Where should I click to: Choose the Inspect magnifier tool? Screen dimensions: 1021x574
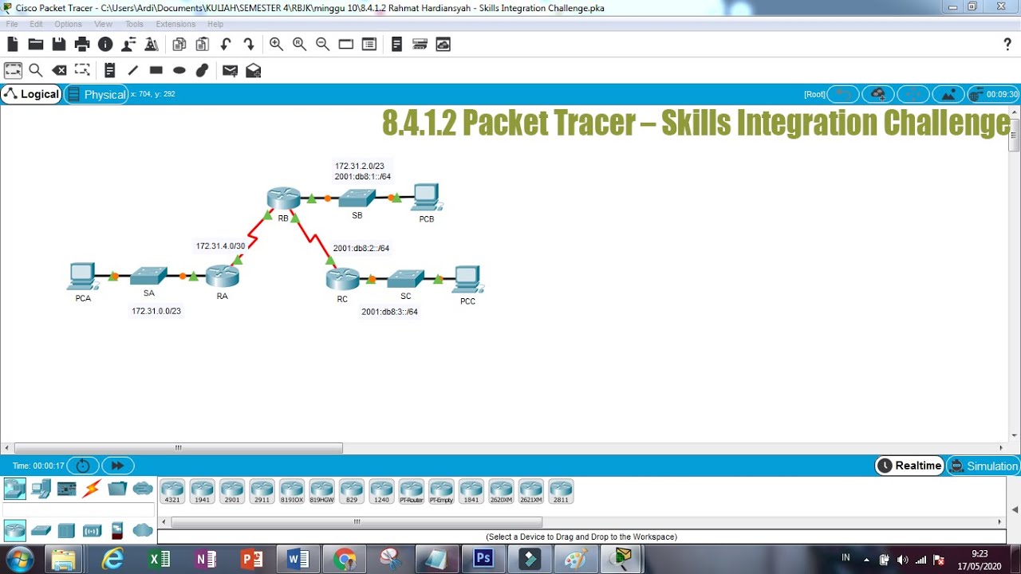point(36,70)
